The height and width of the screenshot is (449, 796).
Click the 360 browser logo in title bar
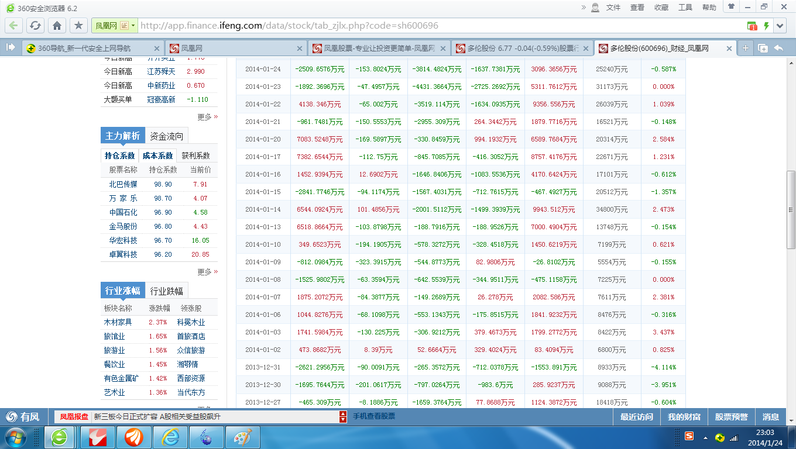click(10, 8)
